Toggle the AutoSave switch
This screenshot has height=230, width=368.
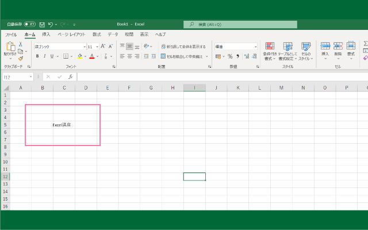[30, 24]
